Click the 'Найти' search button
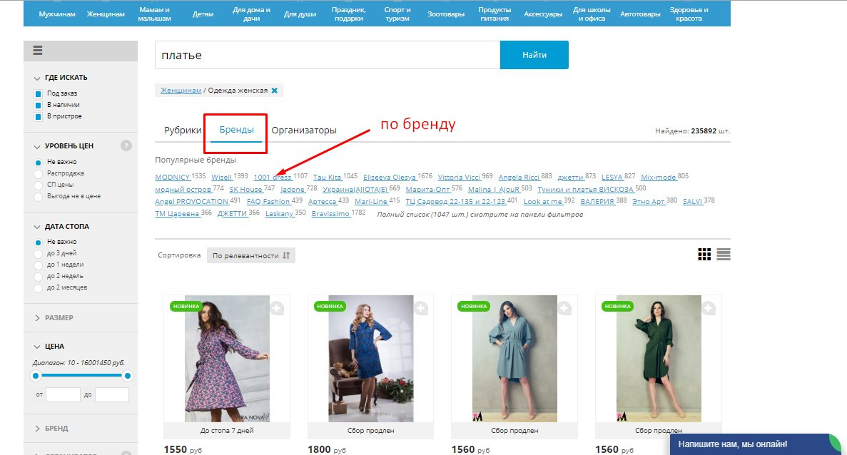Image resolution: width=847 pixels, height=455 pixels. click(534, 55)
